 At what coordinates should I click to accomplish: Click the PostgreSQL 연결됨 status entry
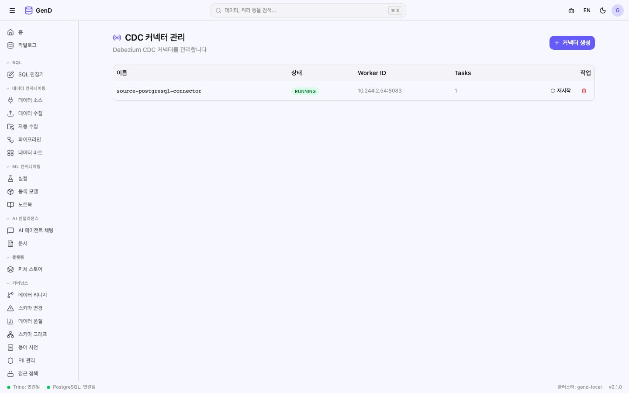point(71,387)
